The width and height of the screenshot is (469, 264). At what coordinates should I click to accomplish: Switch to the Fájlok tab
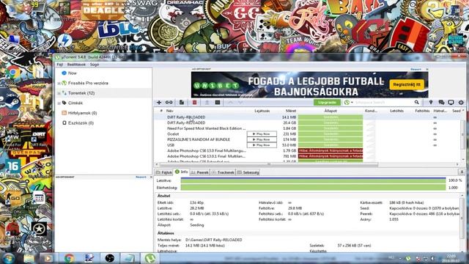[x=164, y=172]
